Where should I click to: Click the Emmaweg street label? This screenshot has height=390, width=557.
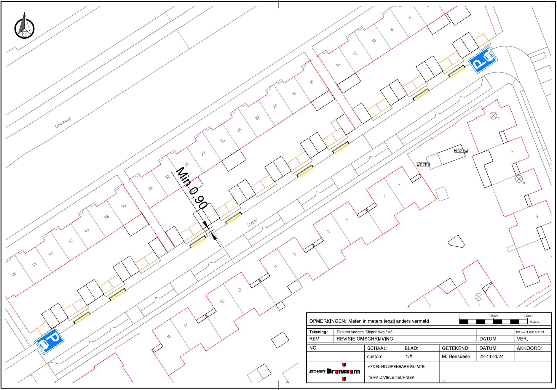(63, 123)
